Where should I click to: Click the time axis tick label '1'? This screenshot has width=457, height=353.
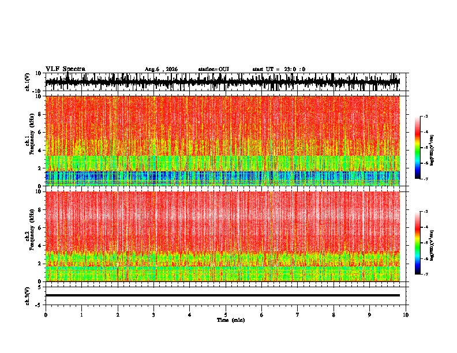[x=81, y=315]
